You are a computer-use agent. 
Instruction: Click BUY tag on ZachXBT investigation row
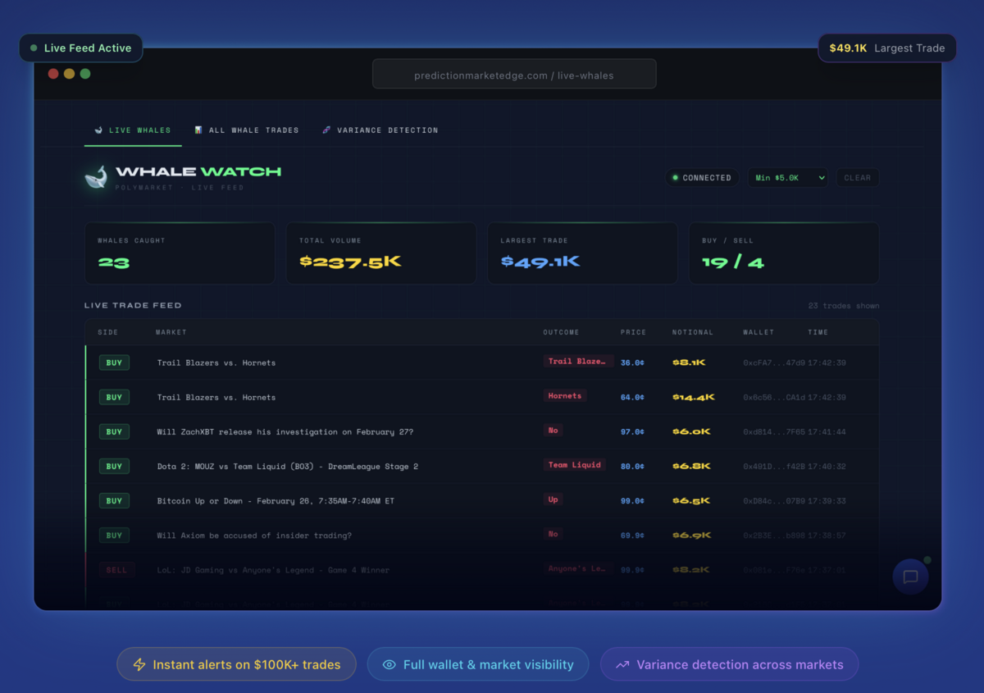[x=114, y=431]
